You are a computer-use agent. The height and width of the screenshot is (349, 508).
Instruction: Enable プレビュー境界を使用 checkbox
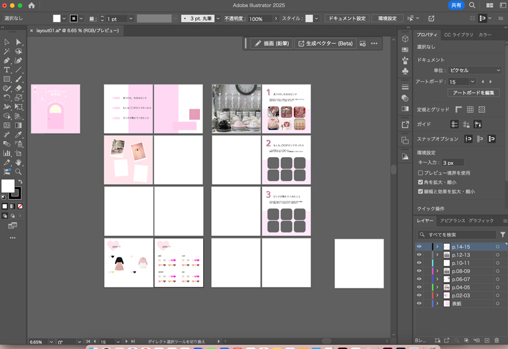(x=421, y=173)
